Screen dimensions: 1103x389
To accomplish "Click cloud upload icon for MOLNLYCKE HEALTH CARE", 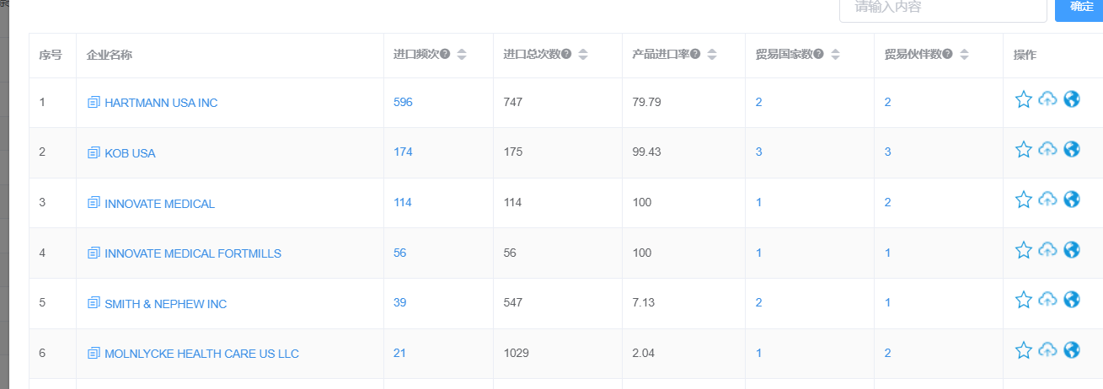I will click(x=1047, y=350).
